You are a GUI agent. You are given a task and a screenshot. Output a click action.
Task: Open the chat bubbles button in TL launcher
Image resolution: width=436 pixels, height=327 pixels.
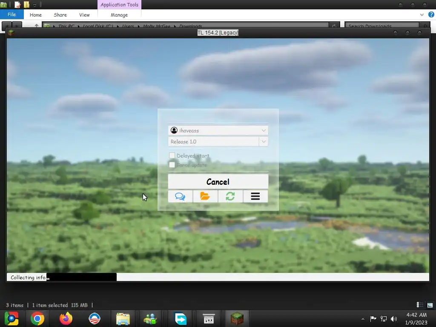(180, 196)
